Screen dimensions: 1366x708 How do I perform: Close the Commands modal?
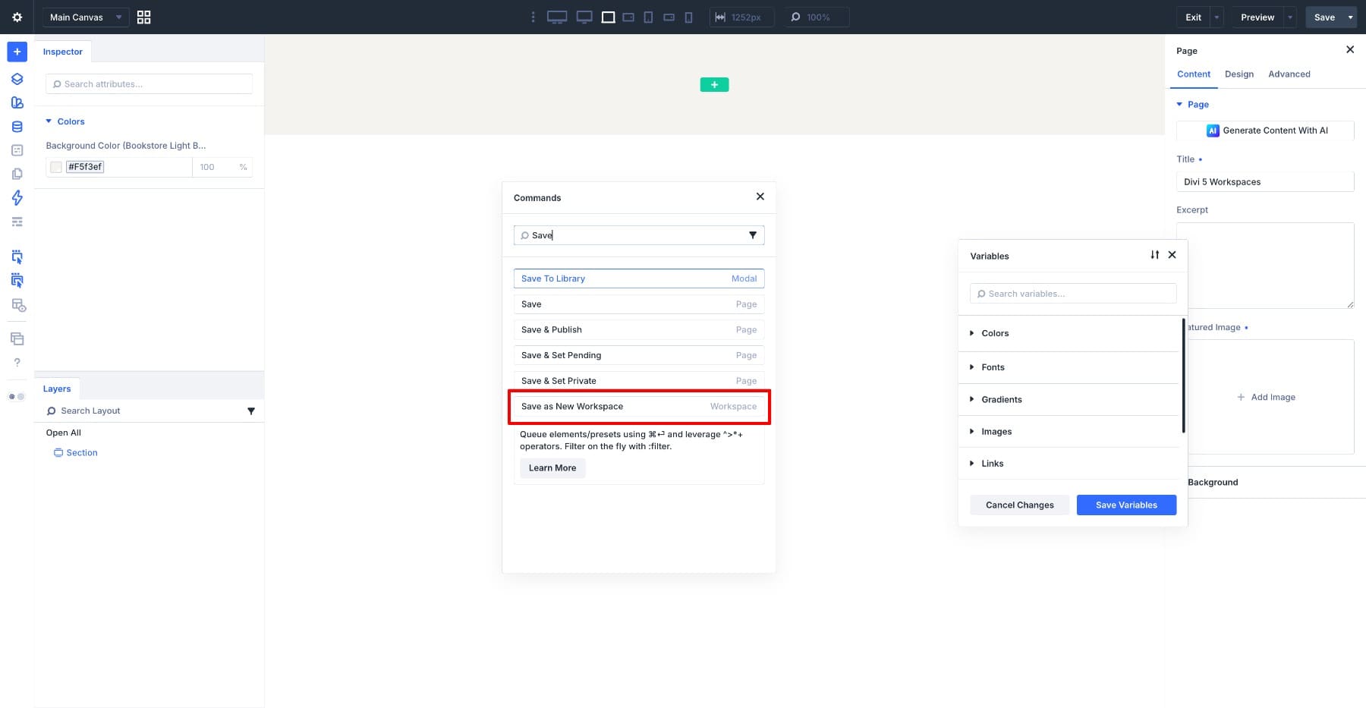pyautogui.click(x=760, y=197)
